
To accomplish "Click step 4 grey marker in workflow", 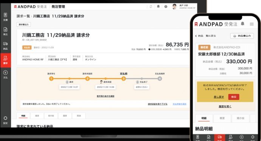I will [x=160, y=79].
